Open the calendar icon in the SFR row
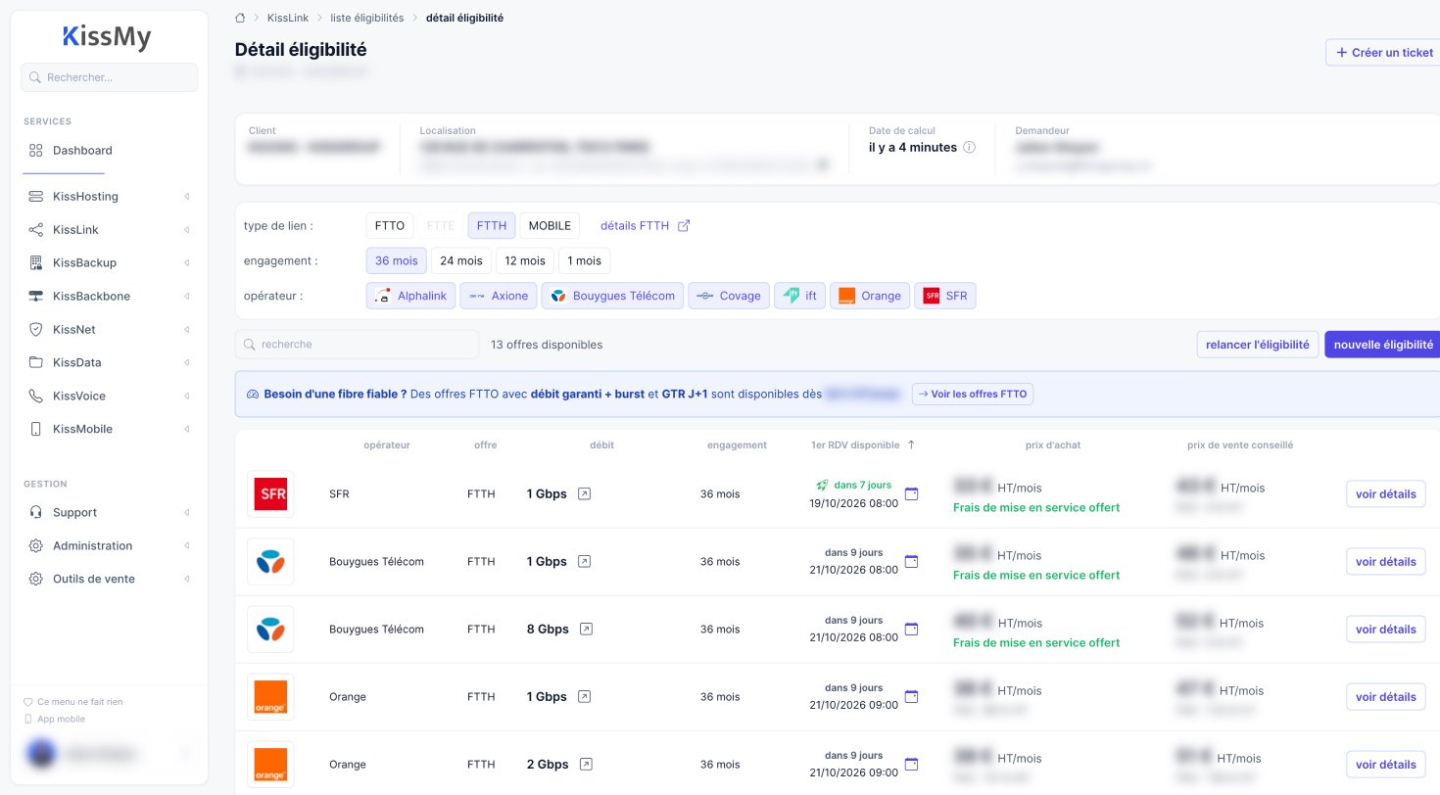Viewport: 1440px width, 795px height. [x=911, y=494]
